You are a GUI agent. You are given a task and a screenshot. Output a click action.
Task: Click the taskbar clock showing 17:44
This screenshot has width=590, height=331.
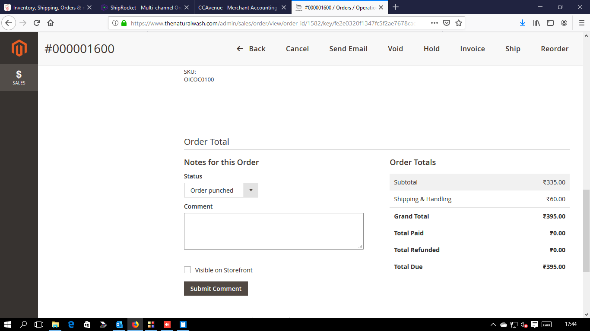pyautogui.click(x=571, y=325)
